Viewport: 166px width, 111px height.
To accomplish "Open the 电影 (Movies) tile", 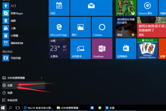I will point(162,8).
